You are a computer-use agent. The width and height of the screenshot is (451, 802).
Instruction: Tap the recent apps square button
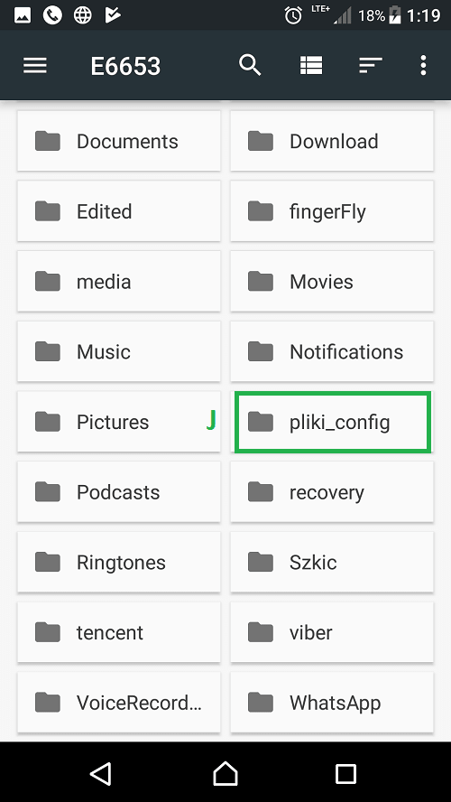coord(345,773)
